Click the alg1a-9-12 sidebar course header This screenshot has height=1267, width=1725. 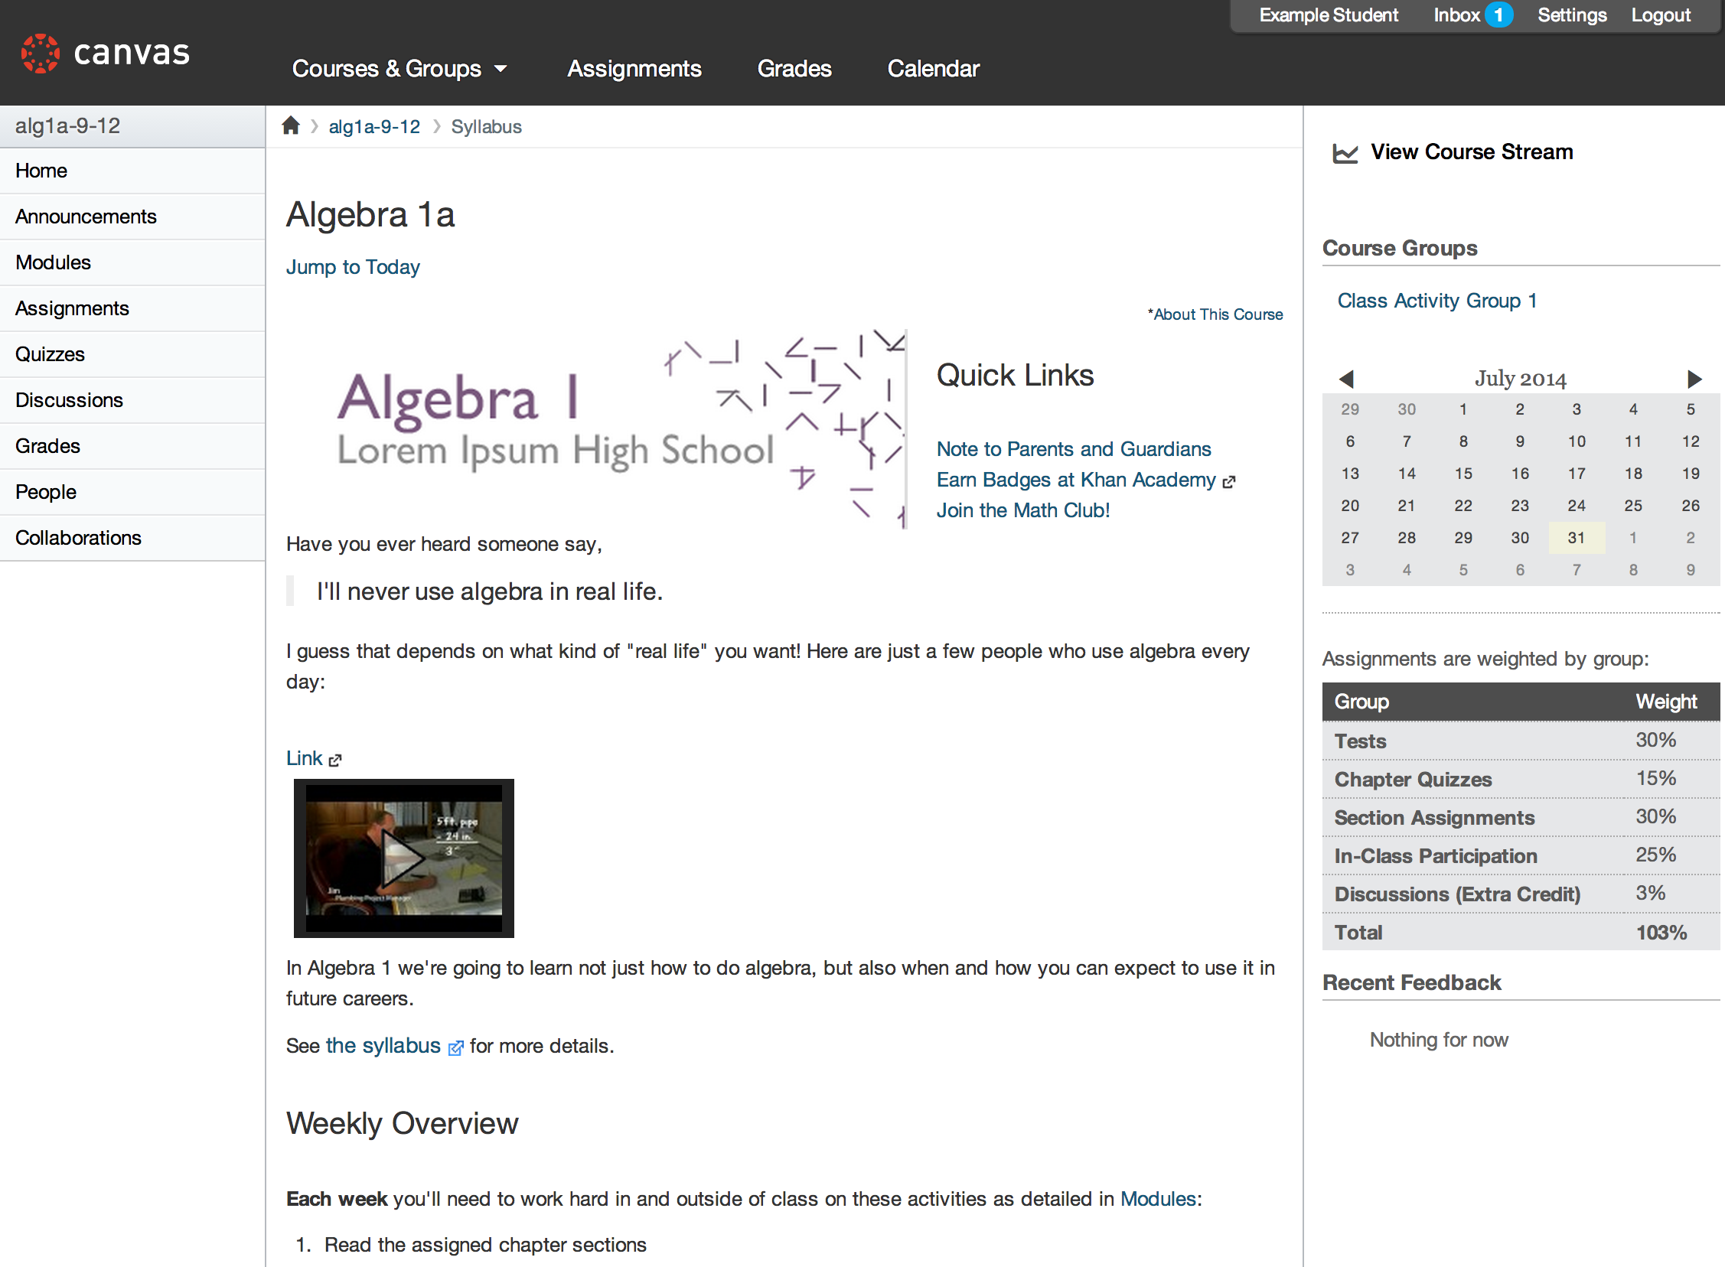pos(132,126)
